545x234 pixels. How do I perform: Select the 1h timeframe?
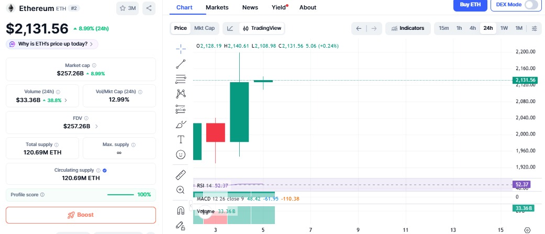point(459,28)
